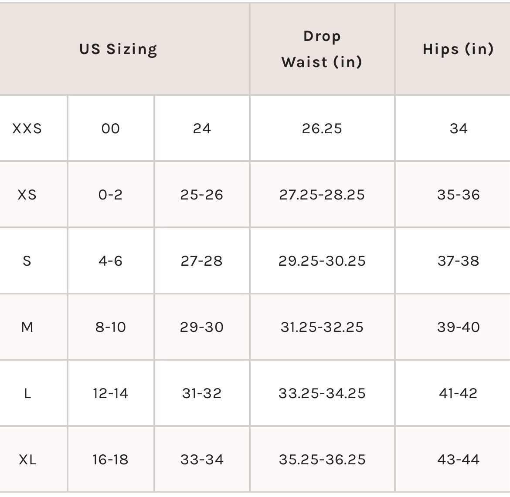Click the M size label cell

(x=27, y=327)
